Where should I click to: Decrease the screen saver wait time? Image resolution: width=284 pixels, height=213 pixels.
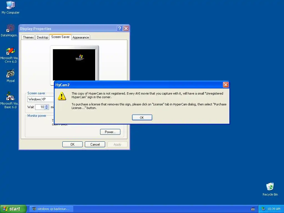(47, 108)
